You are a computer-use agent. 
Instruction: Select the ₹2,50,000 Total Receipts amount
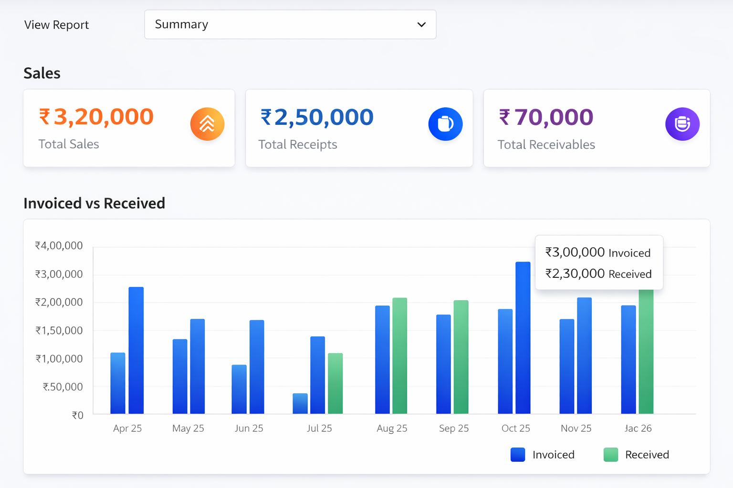[317, 117]
